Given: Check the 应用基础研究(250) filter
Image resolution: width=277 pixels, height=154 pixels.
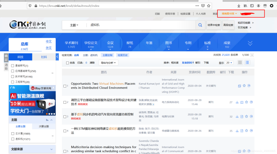Looking at the screenshot, I should (12, 71).
